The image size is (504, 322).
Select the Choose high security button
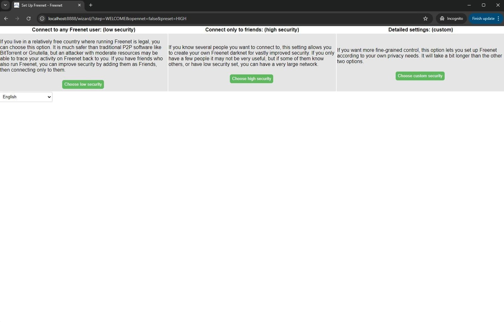pos(251,79)
